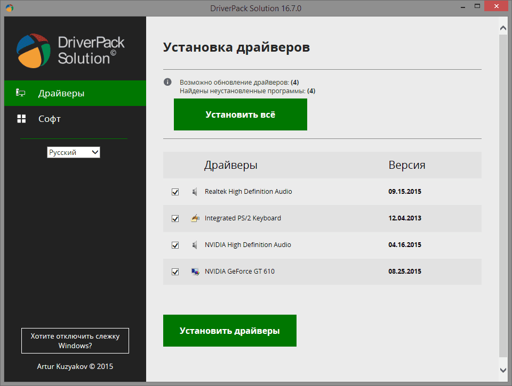Uncheck the Integrated PS/2 Keyboard checkbox
Image resolution: width=512 pixels, height=386 pixels.
[175, 218]
